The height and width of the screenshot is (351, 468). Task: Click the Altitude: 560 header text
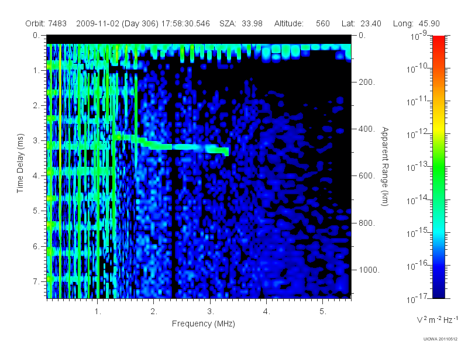[302, 23]
